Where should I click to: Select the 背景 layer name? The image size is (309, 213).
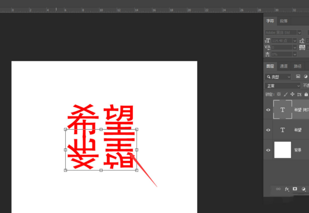(298, 150)
